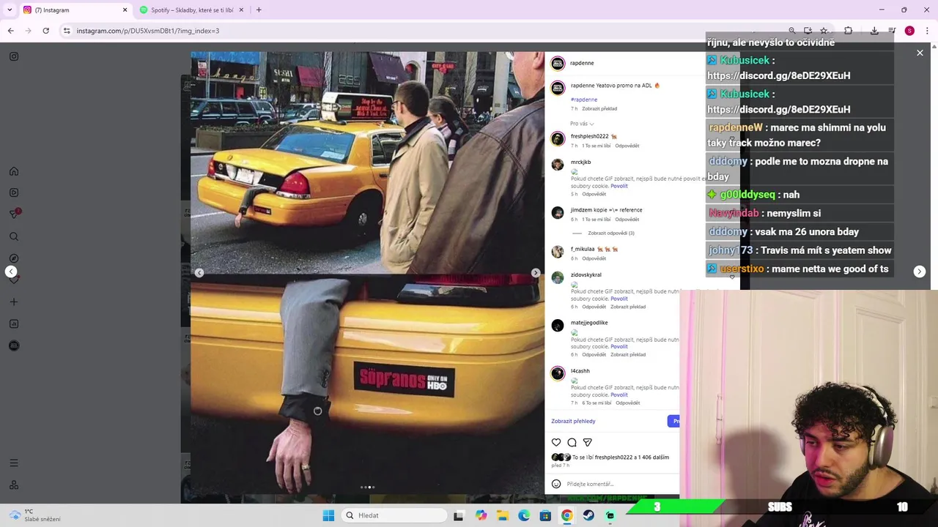Bookmark this page with the star icon
Screen dimensions: 938x527
tap(824, 31)
